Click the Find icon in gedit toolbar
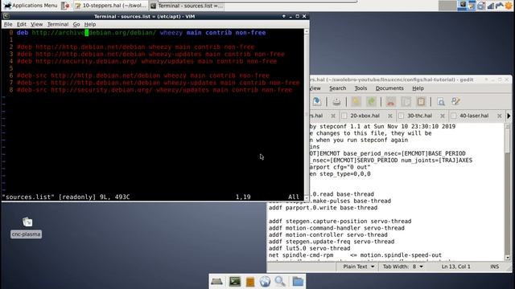The height and width of the screenshot is (289, 515). [441, 102]
